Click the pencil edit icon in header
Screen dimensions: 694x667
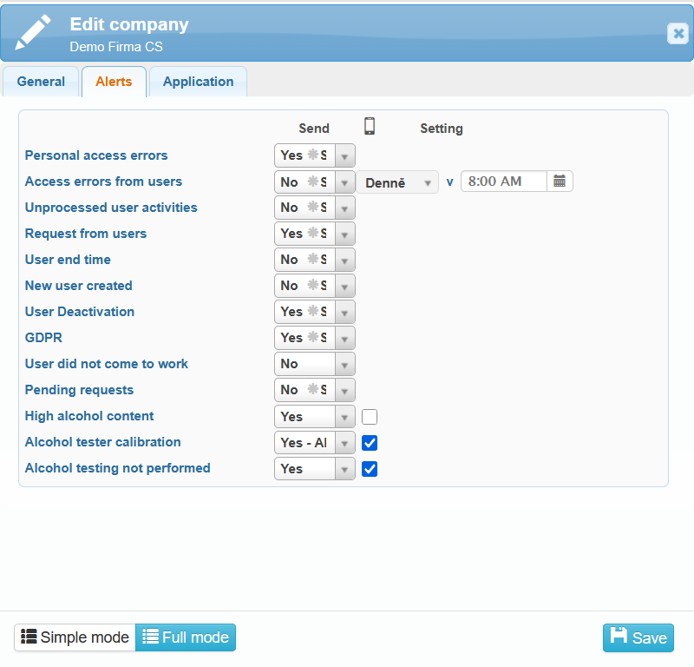tap(33, 31)
